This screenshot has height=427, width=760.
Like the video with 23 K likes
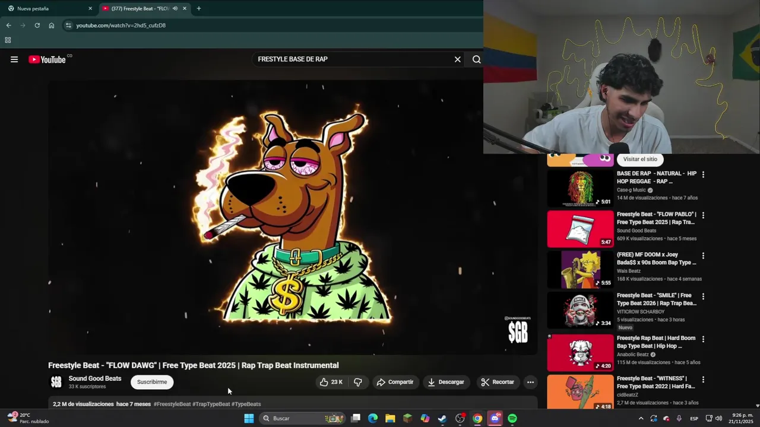tap(331, 382)
